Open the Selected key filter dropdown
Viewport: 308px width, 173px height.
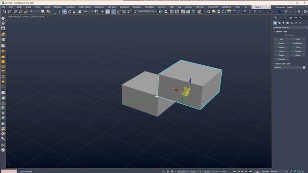pyautogui.click(x=279, y=172)
